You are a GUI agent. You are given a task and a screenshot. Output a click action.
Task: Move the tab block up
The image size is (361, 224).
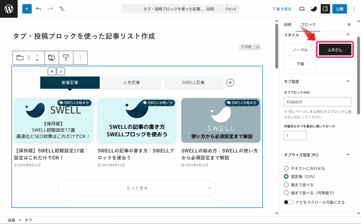pyautogui.click(x=37, y=55)
